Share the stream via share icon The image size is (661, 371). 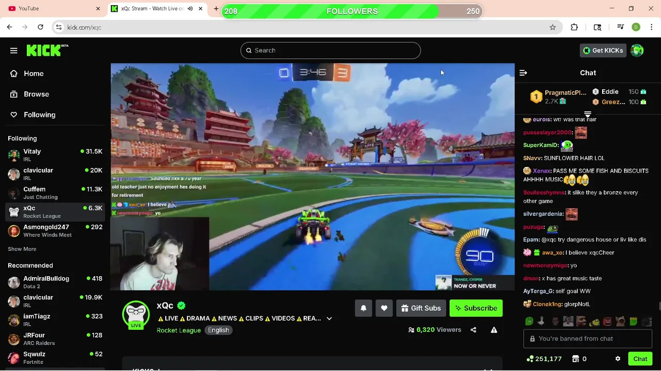point(474,330)
